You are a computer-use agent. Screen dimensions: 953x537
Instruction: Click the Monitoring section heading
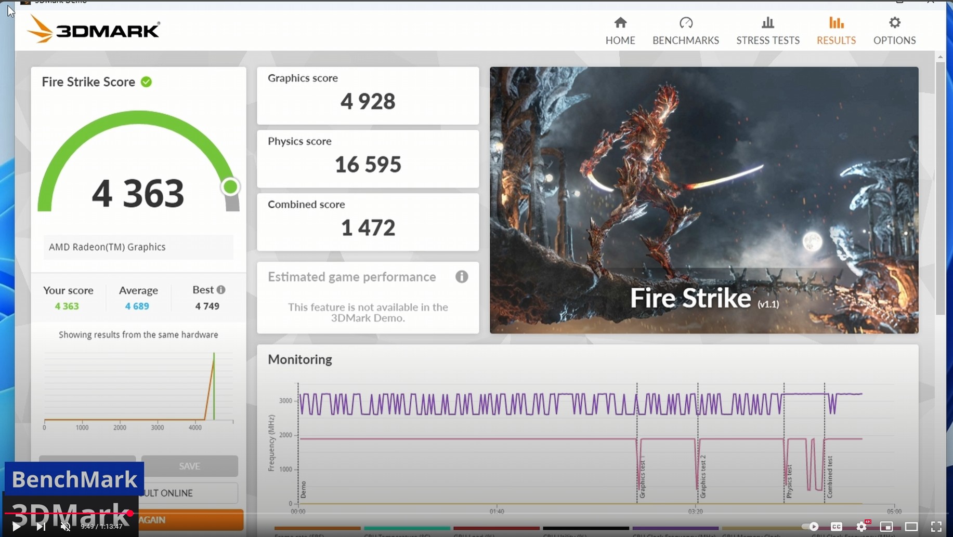click(x=300, y=359)
